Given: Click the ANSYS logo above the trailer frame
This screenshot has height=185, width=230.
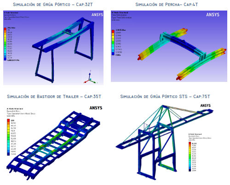Looking at the screenshot, I should 96,108.
